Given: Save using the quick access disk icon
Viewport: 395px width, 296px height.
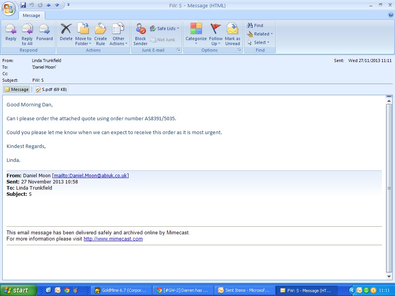Looking at the screenshot, I should (x=23, y=5).
